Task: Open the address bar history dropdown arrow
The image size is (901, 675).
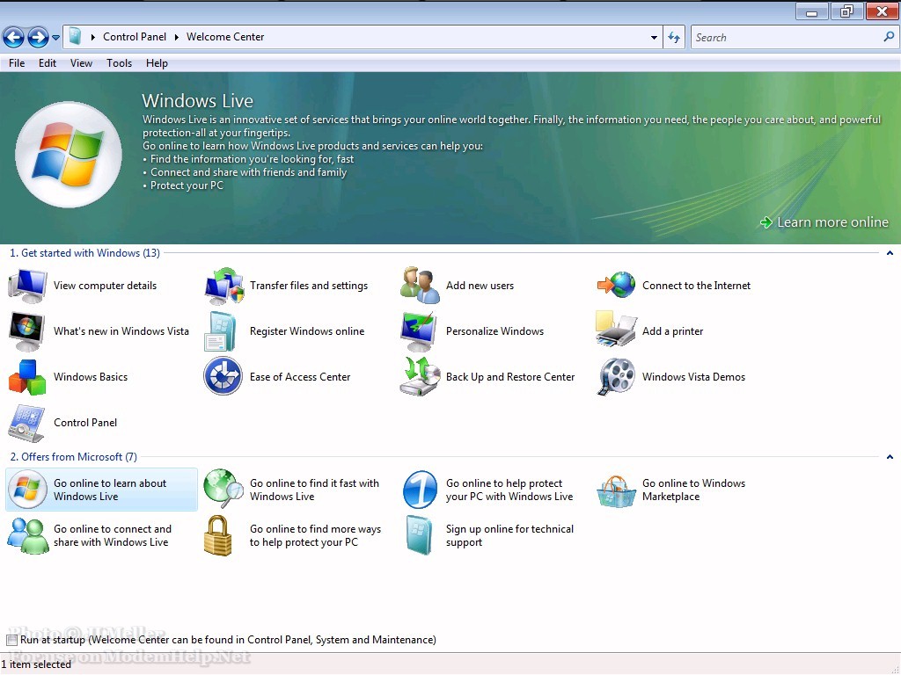Action: pyautogui.click(x=654, y=38)
